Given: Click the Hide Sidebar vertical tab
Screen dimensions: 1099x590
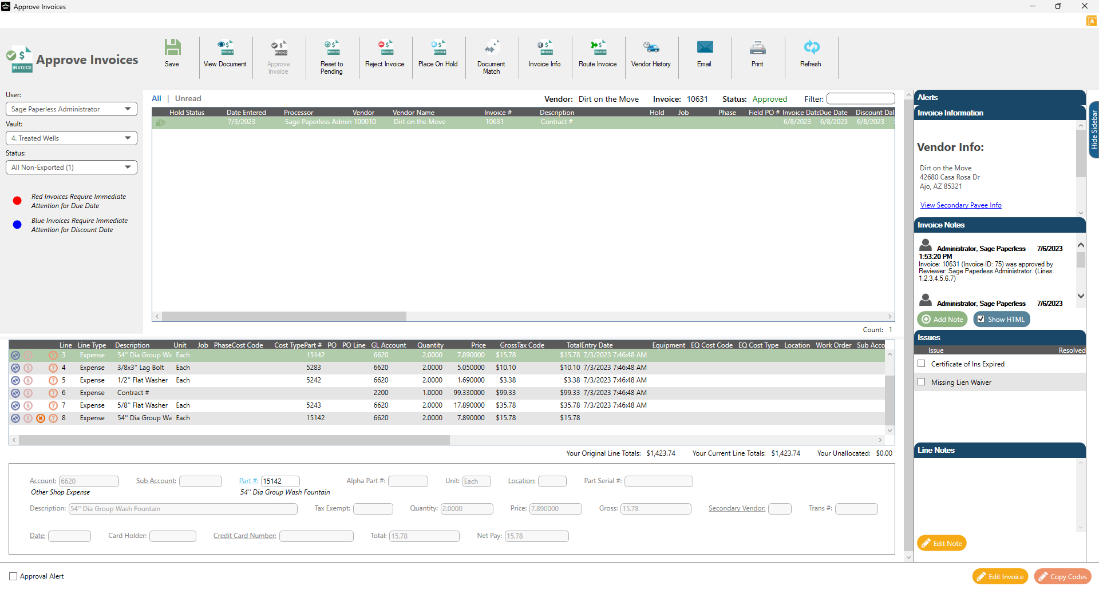Looking at the screenshot, I should 1094,130.
